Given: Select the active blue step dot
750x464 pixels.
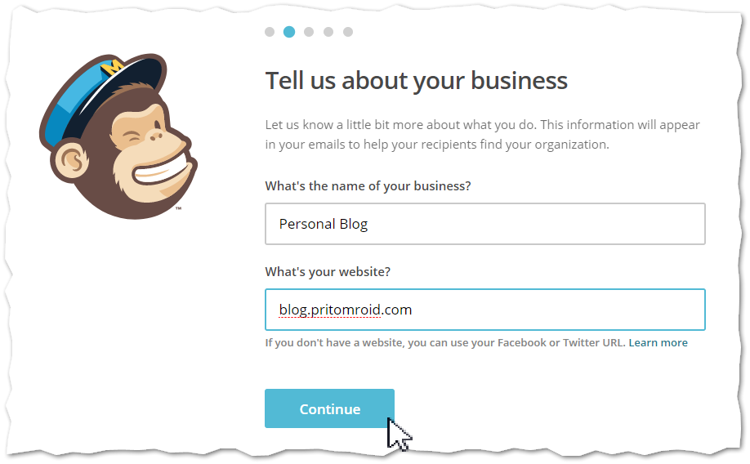Looking at the screenshot, I should tap(289, 32).
